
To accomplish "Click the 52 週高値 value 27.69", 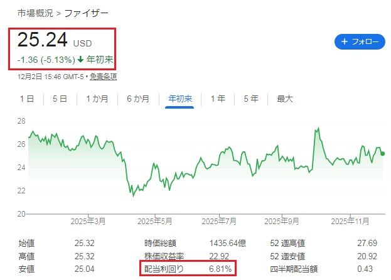I will (367, 243).
